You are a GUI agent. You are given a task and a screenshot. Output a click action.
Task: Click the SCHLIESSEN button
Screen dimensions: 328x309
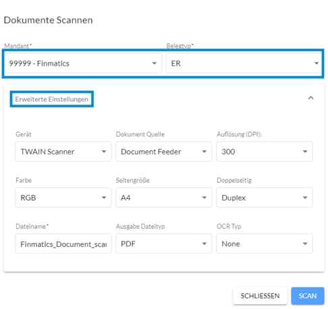click(260, 296)
